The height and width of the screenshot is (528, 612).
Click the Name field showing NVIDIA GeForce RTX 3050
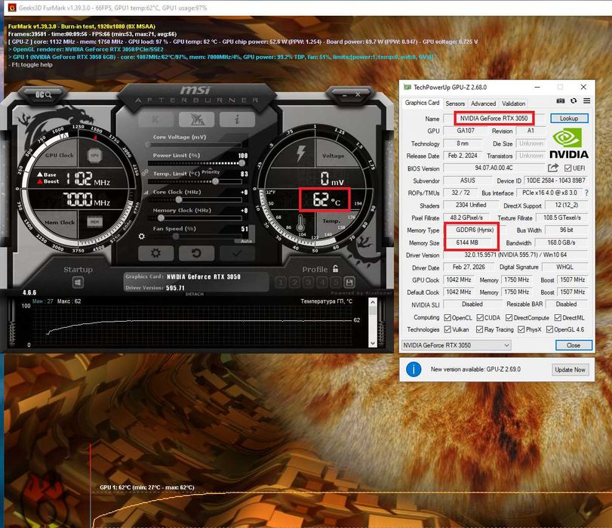point(494,118)
